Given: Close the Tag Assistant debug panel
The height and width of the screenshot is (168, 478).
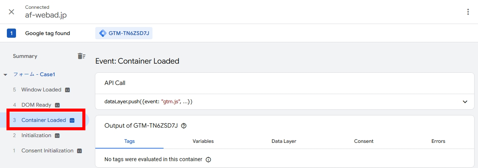Looking at the screenshot, I should [x=11, y=12].
